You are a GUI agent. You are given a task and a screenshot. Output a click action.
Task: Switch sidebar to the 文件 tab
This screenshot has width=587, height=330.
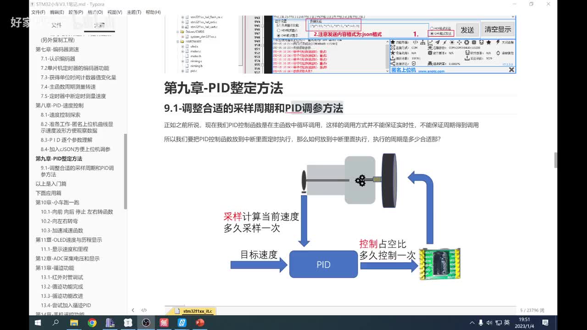56,25
